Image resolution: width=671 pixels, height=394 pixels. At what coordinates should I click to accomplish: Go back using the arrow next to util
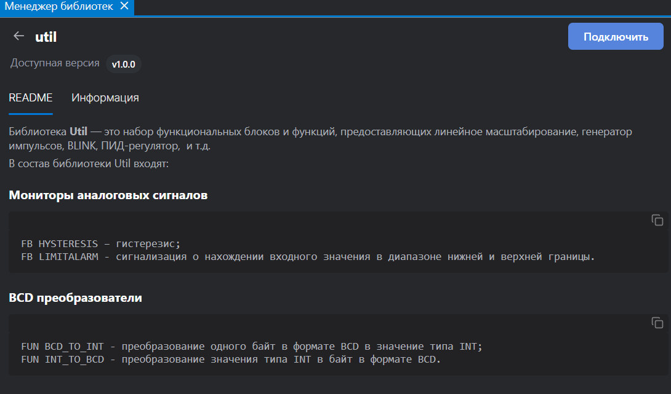pyautogui.click(x=18, y=36)
